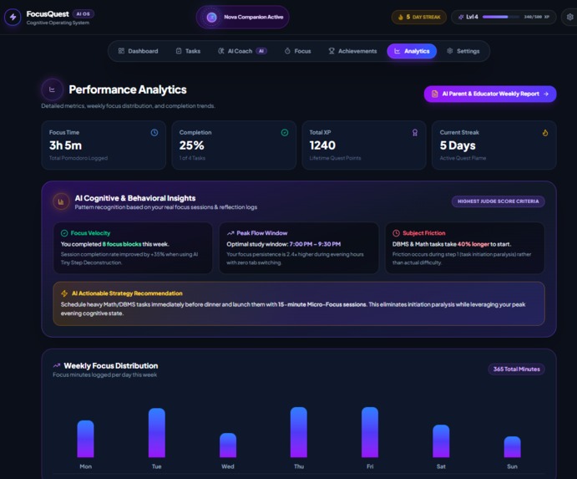
Task: Go to the Focus tab
Action: 298,51
